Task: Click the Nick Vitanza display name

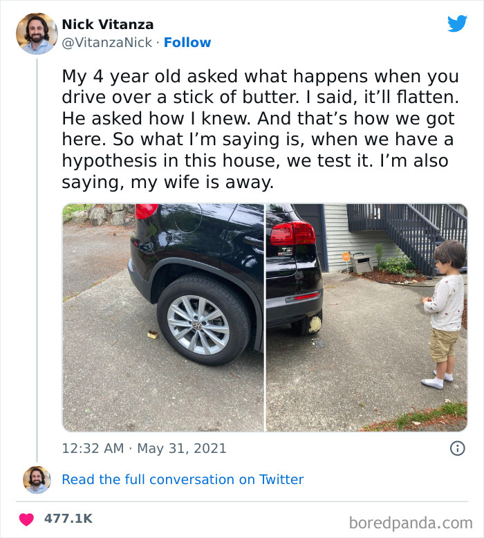Action: pyautogui.click(x=108, y=25)
